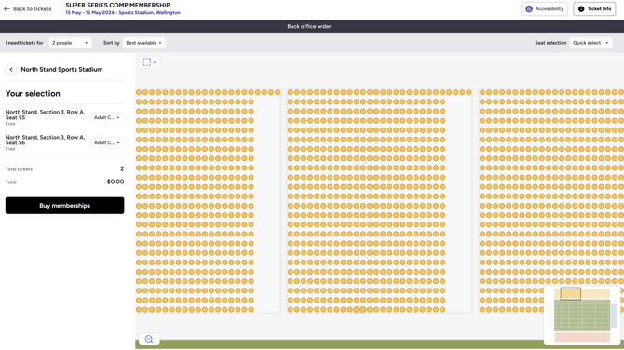Open the lasso selection tool dropdown
624x350 pixels.
(x=149, y=62)
